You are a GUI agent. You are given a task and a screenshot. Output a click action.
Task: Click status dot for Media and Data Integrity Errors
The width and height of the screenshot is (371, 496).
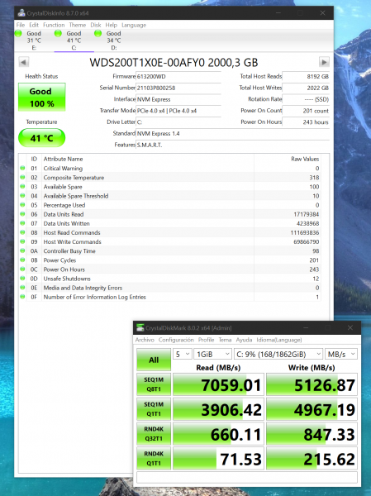[22, 288]
